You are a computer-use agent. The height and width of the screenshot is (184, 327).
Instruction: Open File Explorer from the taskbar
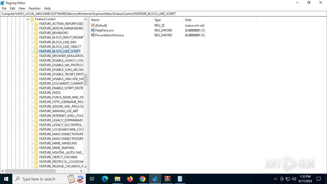click(x=117, y=179)
